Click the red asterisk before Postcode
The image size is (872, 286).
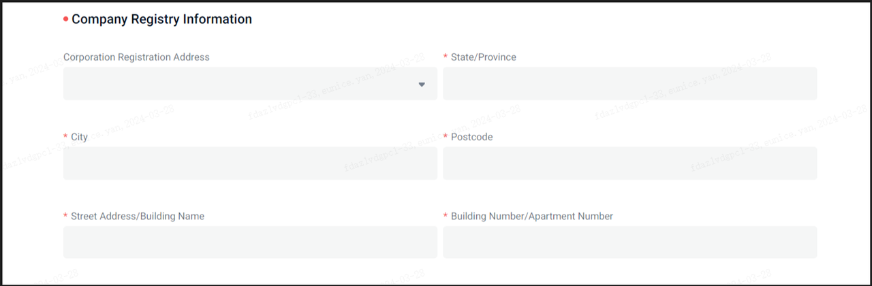click(x=446, y=138)
